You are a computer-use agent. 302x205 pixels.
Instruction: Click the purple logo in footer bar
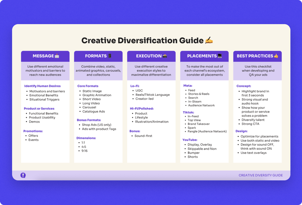[23, 175]
